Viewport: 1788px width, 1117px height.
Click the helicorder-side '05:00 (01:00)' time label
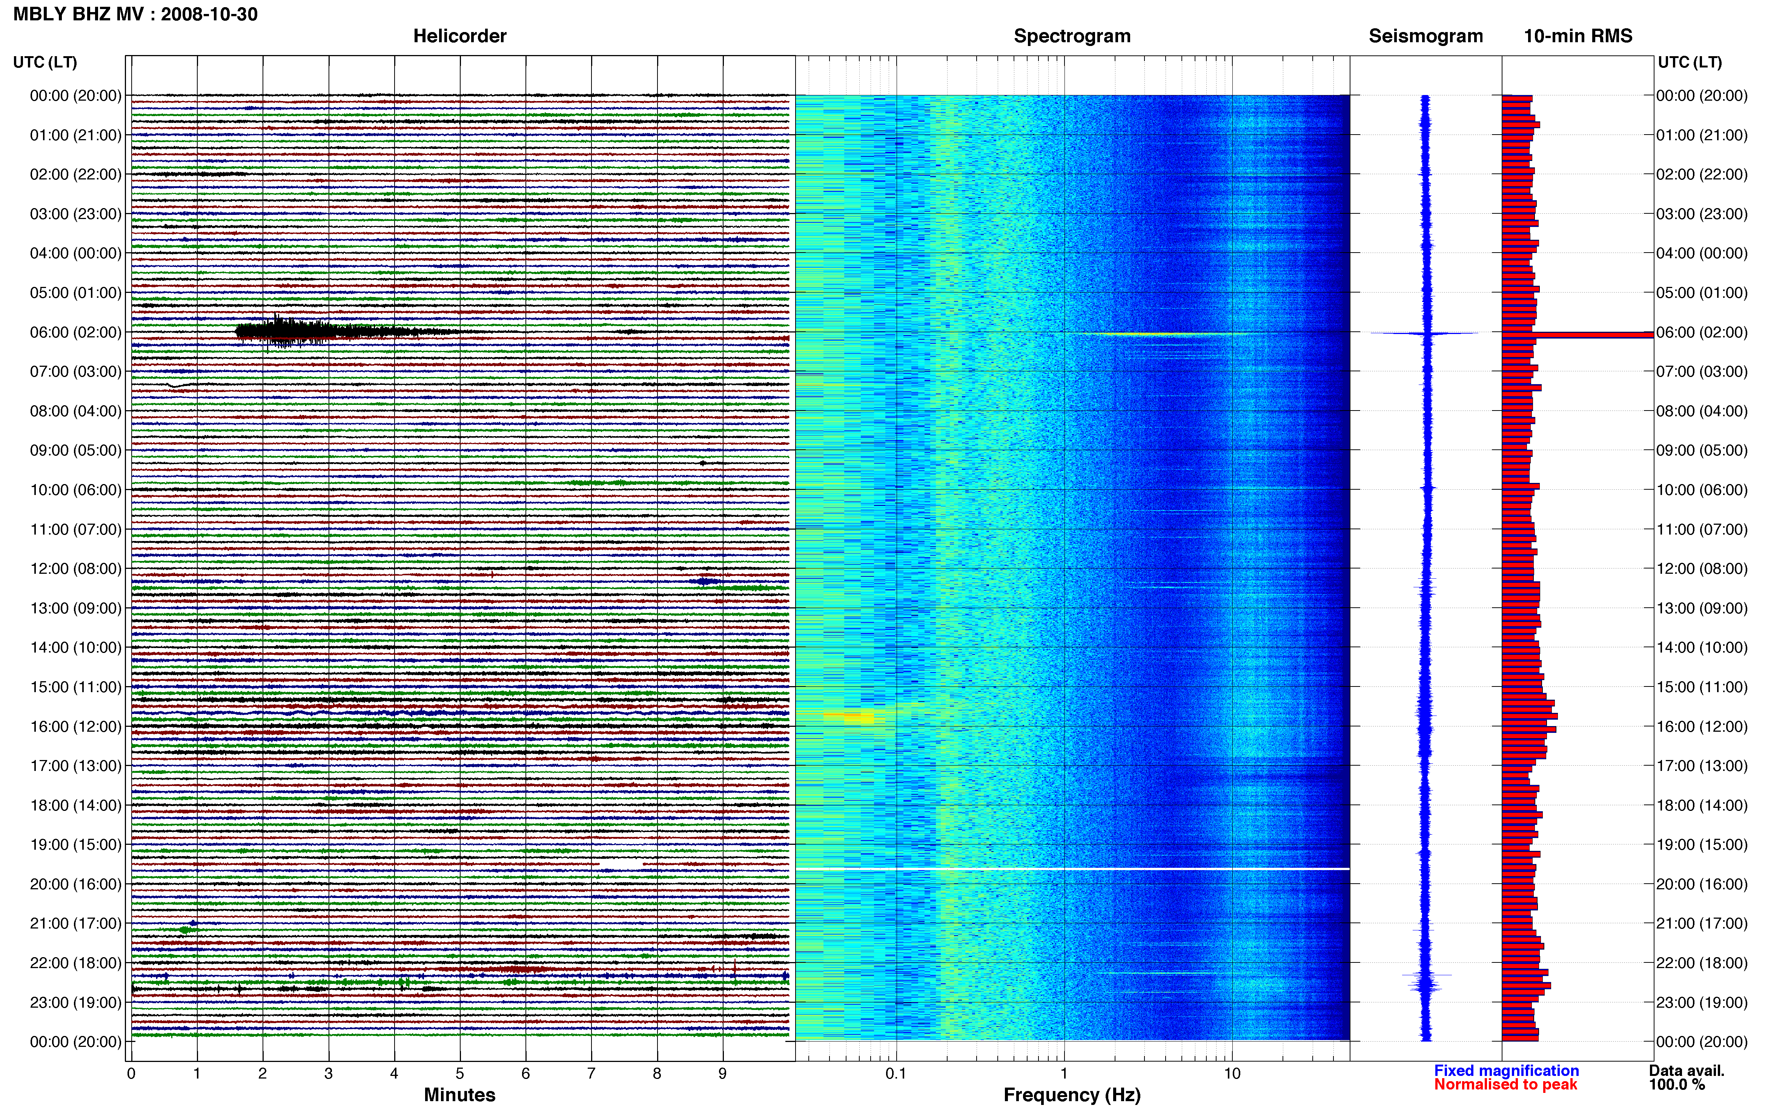point(75,293)
